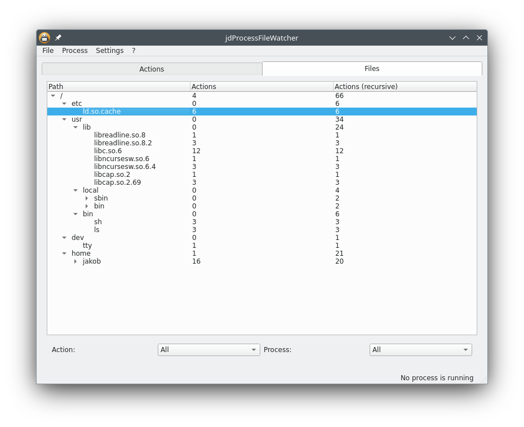524x427 pixels.
Task: Click the pin window icon in title bar
Action: 58,38
